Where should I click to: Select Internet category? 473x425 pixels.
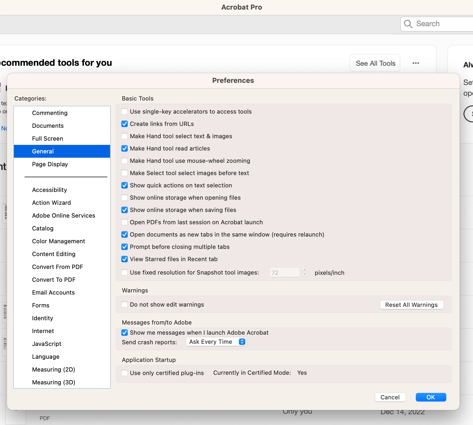[x=62, y=331]
